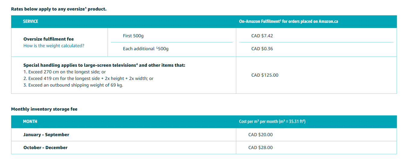This screenshot has height=159, width=402.
Task: Click the MONTH column header
Action: pos(30,121)
